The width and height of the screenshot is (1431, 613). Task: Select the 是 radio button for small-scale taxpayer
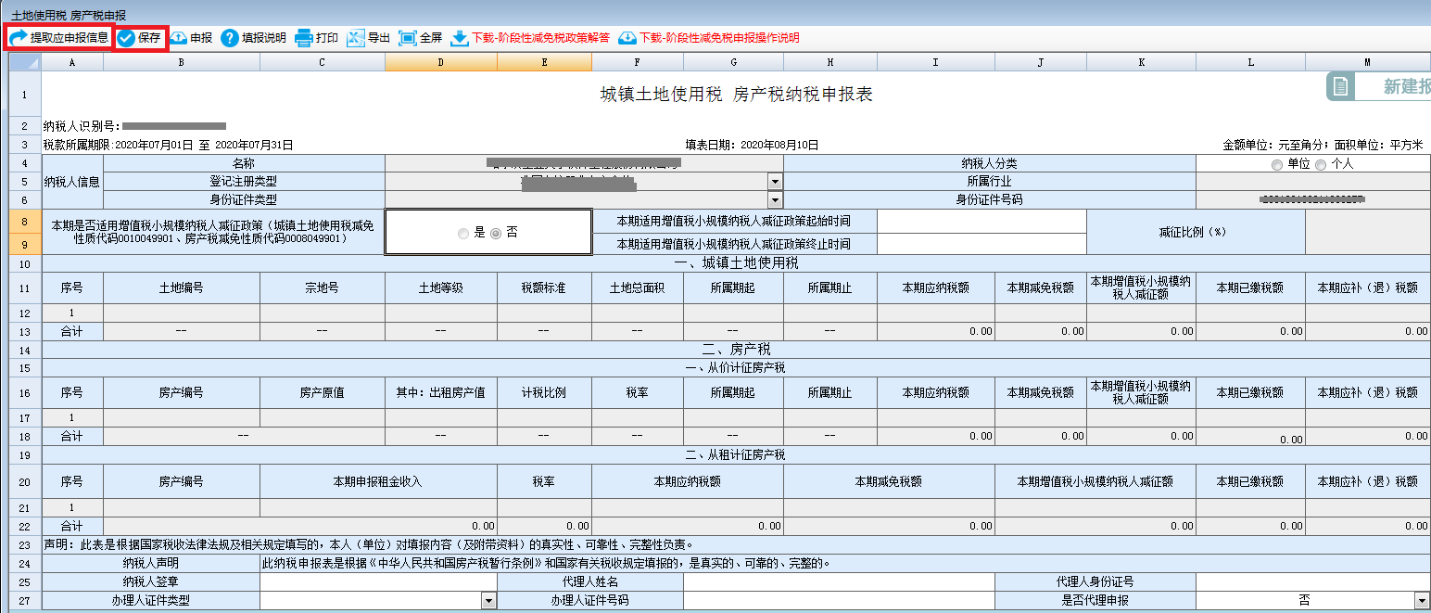tap(463, 235)
